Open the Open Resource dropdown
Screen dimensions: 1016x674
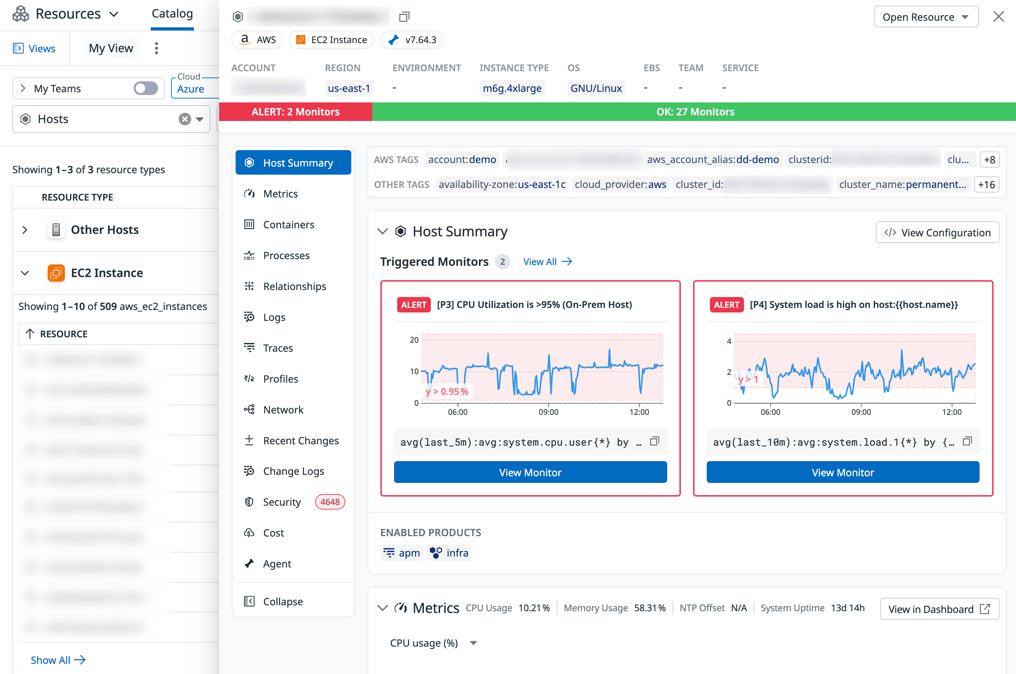click(926, 17)
